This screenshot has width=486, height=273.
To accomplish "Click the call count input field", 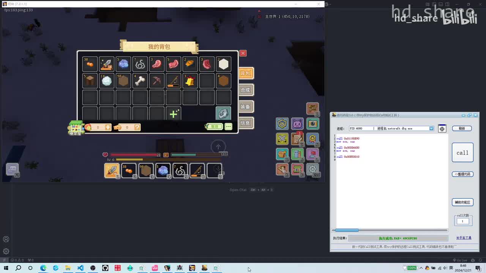I will click(462, 221).
